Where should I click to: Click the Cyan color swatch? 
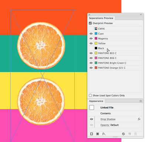96,34
